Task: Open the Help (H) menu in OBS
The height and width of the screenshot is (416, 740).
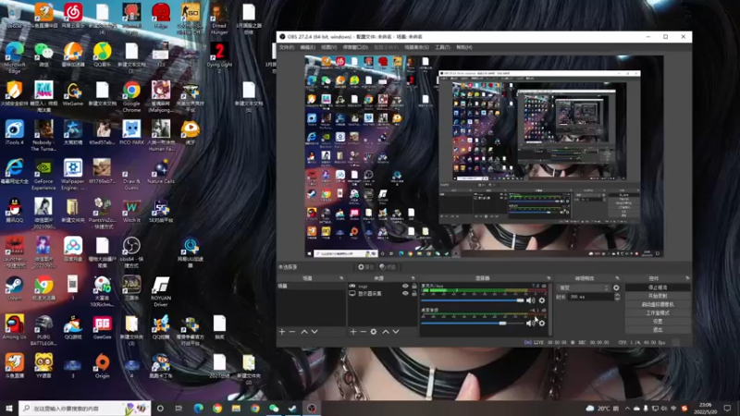Action: 464,47
